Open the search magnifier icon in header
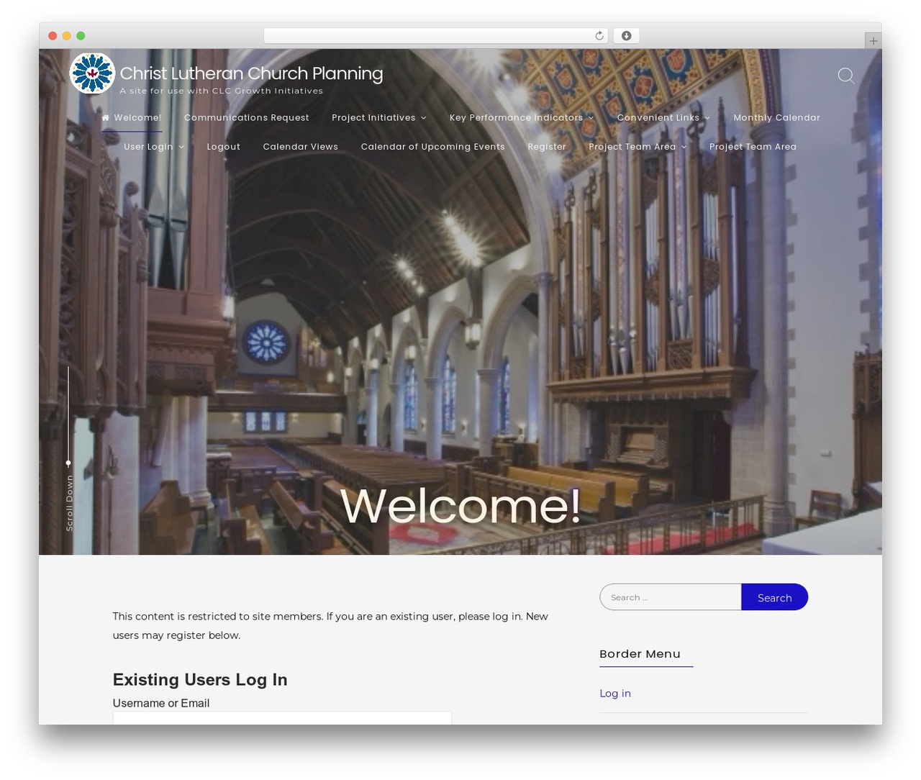Screen dimensions: 921x780 coord(846,76)
